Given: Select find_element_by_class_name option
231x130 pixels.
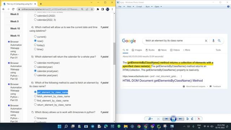Looking at the screenshot, I should 35,100.
